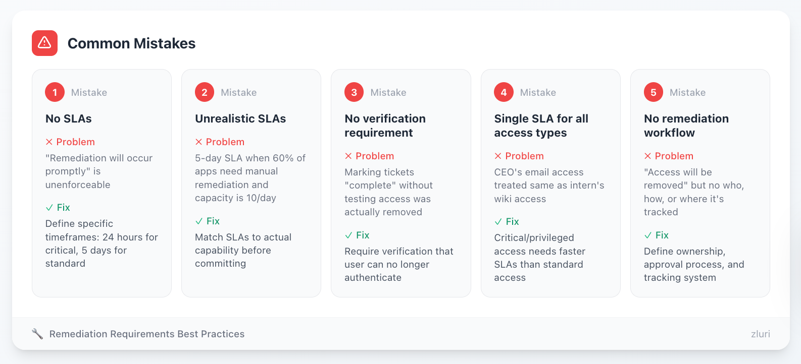Viewport: 801px width, 364px height.
Task: Click the number 4 mistake badge
Action: click(504, 92)
